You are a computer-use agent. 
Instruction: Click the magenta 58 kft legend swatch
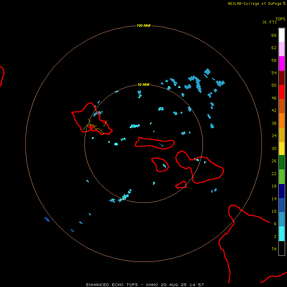pyautogui.click(x=282, y=63)
